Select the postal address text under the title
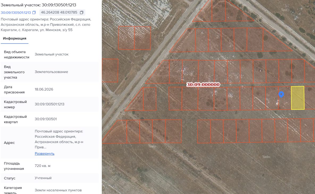 46,24
